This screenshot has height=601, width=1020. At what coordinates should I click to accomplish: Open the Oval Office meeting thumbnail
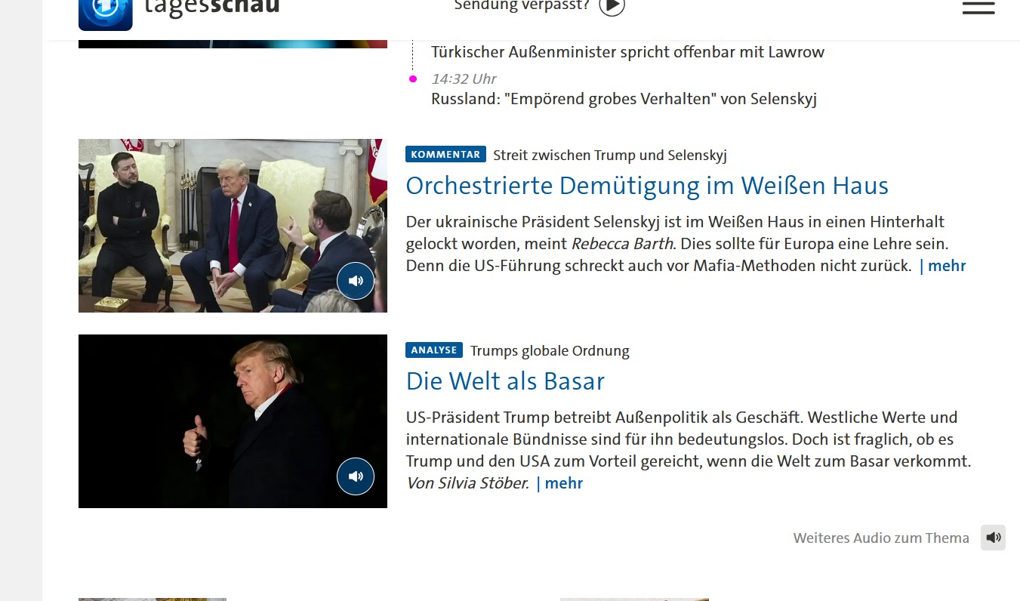pyautogui.click(x=233, y=226)
